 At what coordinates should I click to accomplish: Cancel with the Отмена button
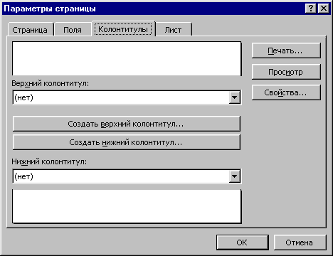pyautogui.click(x=300, y=242)
